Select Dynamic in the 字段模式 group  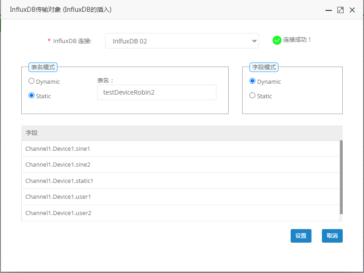[252, 81]
